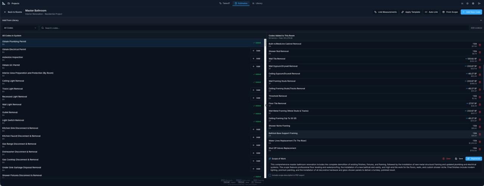Image resolution: width=484 pixels, height=186 pixels.
Task: Click the Scope of Work sparkle icon
Action: [270, 159]
